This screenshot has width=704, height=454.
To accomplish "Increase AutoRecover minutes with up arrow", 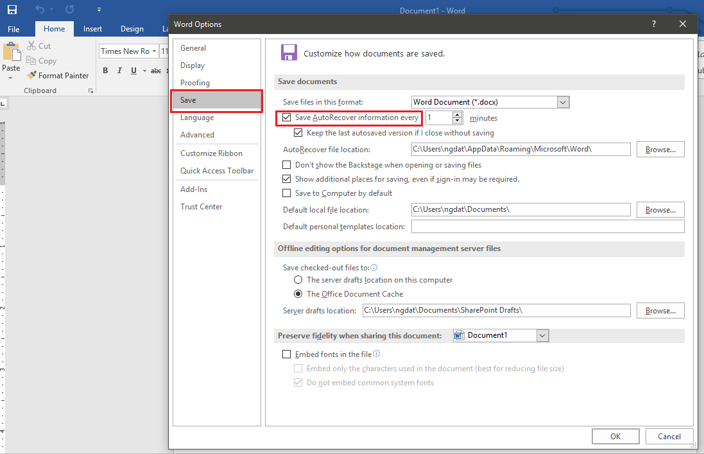I will point(457,114).
